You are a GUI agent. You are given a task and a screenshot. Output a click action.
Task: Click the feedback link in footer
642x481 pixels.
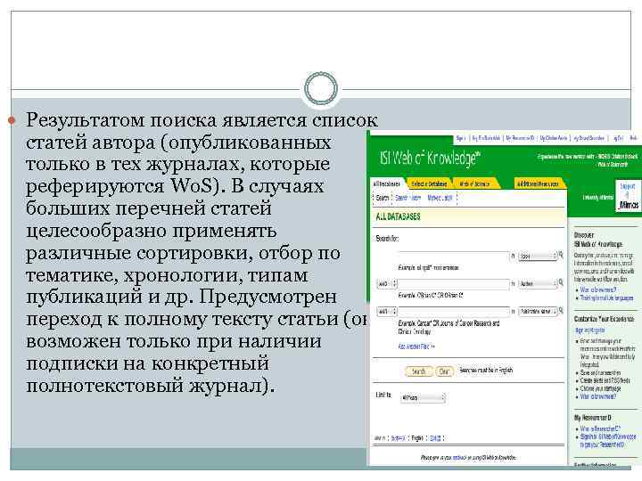(x=460, y=458)
